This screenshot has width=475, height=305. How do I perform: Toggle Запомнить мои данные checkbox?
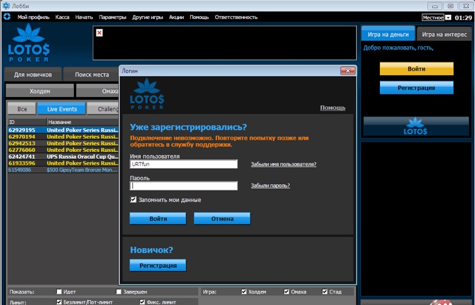pos(133,199)
